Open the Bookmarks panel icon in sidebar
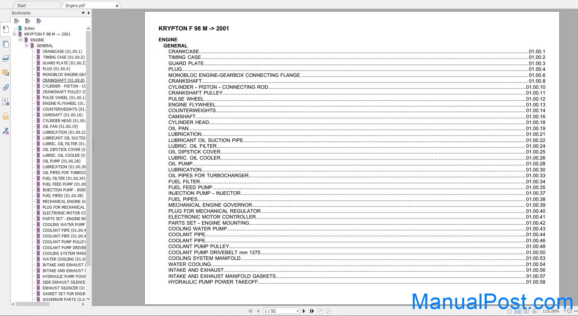The width and height of the screenshot is (578, 316). tap(5, 29)
